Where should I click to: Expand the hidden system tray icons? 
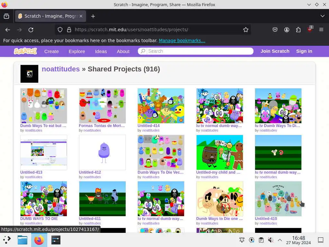point(280,240)
